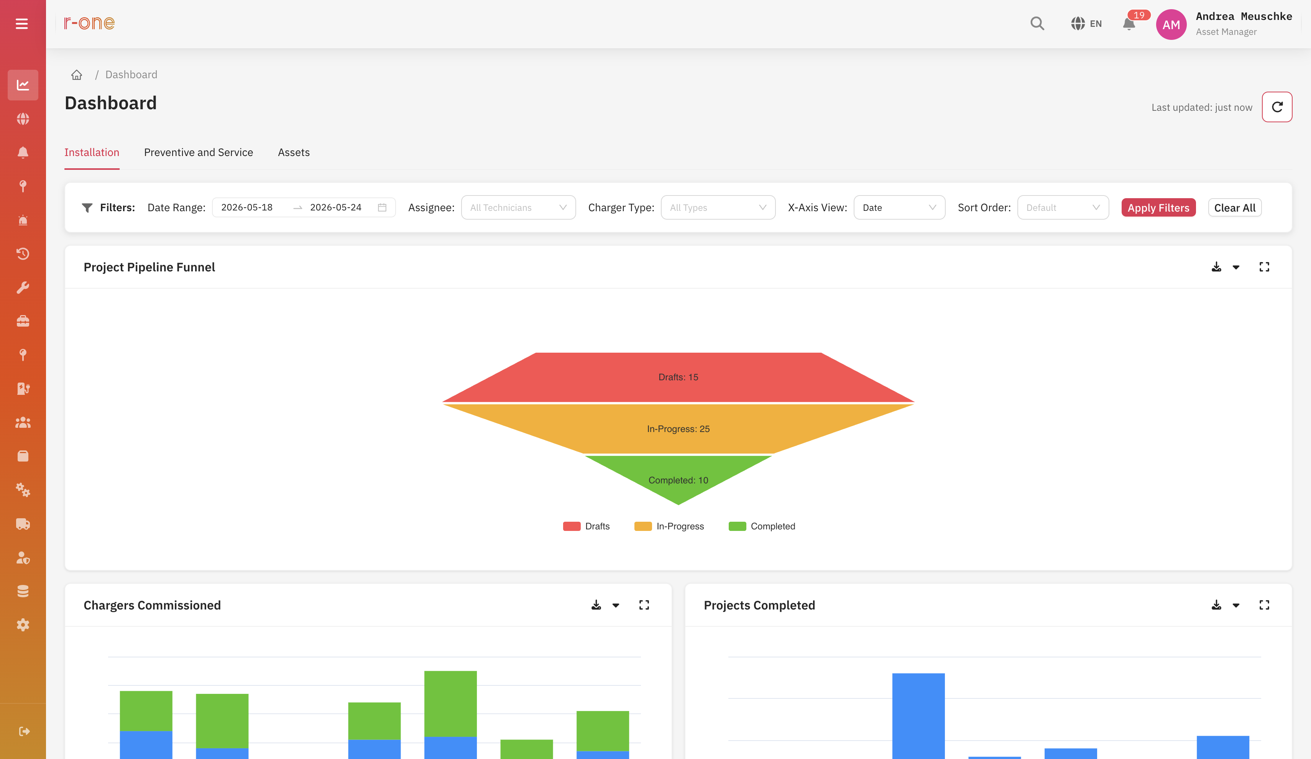Open the double gears icon in sidebar
This screenshot has width=1311, height=759.
pyautogui.click(x=23, y=490)
